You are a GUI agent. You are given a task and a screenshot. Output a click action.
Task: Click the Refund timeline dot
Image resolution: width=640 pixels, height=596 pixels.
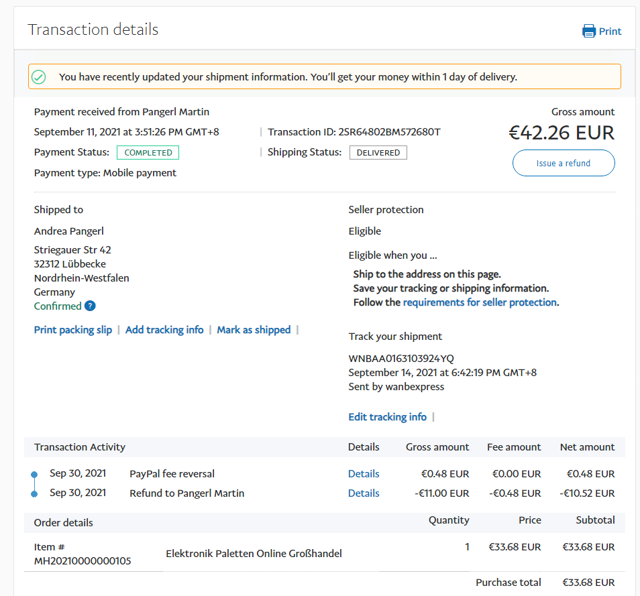35,494
